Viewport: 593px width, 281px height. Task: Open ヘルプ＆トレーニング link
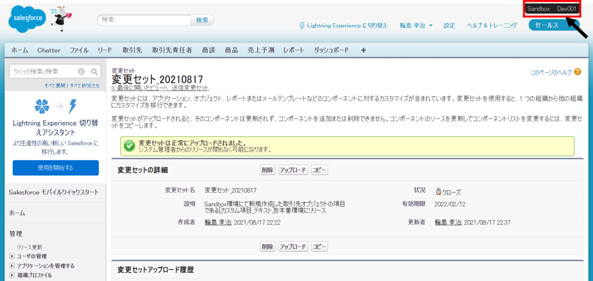pyautogui.click(x=492, y=25)
